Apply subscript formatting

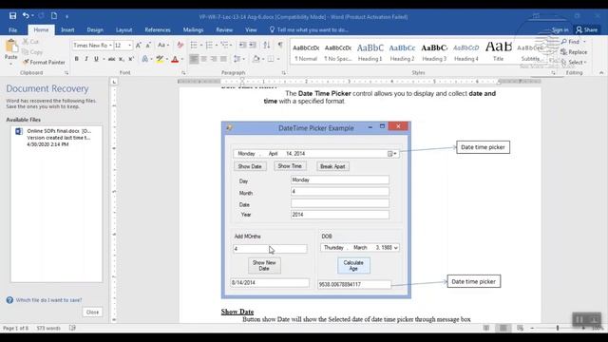[122, 59]
